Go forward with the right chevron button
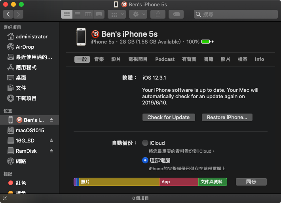This screenshot has height=203, width=281. (x=18, y=14)
